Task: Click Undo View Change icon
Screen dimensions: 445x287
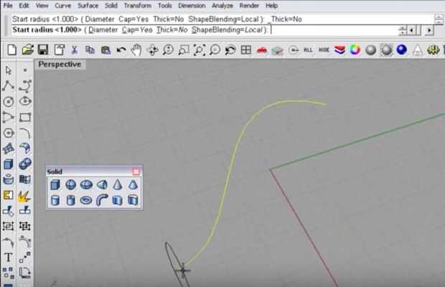Action: click(230, 50)
